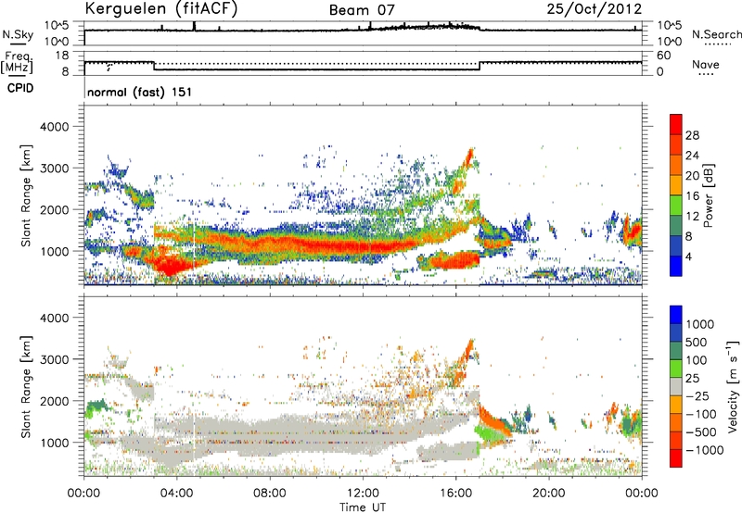Click the '-25' tick on velocity colorbar
The height and width of the screenshot is (513, 742).
click(x=697, y=395)
